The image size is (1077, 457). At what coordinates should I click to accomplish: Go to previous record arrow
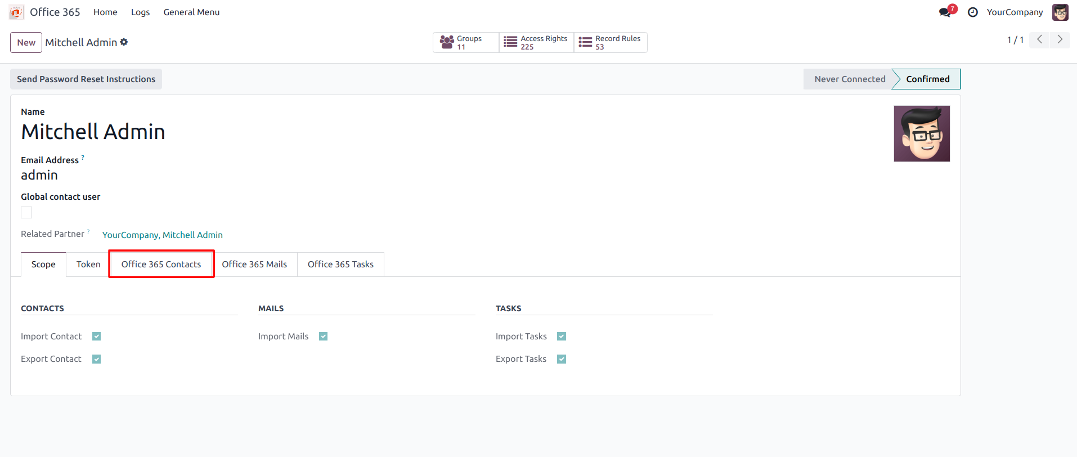[x=1039, y=39]
